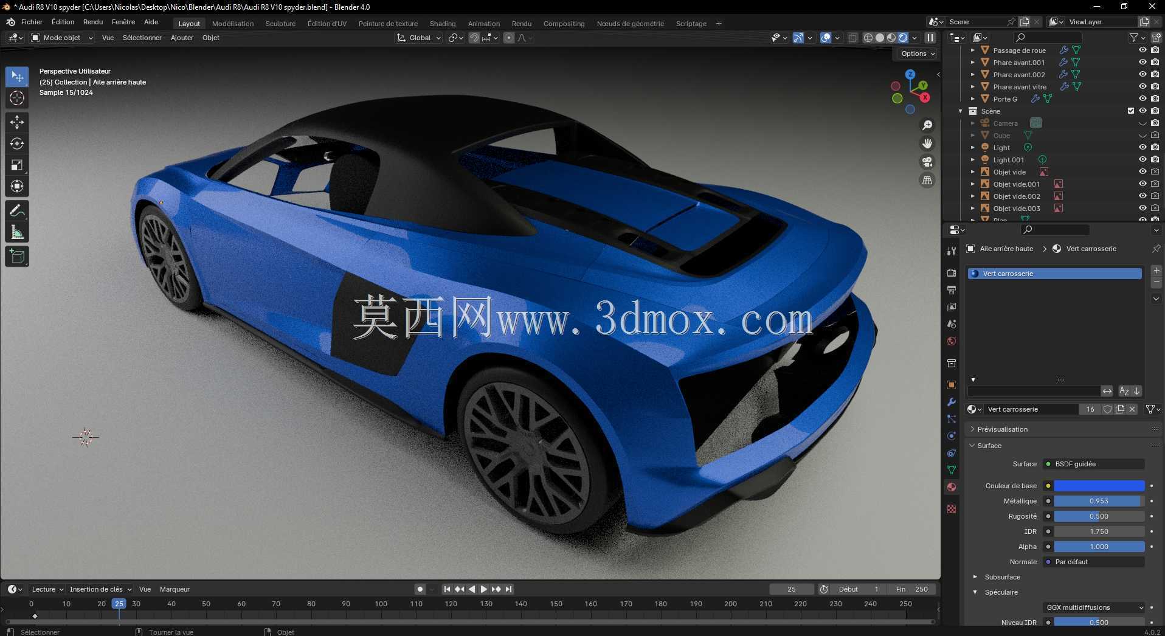Open Object Data properties tab (green triangle)

pos(952,470)
